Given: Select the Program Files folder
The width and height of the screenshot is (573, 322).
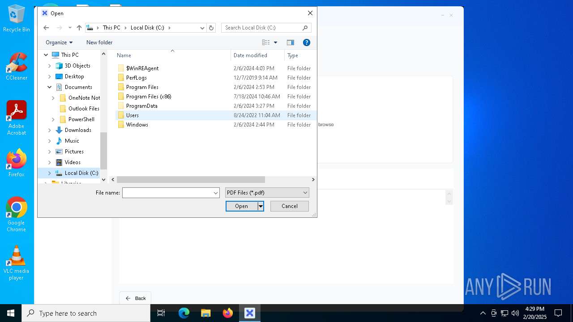Looking at the screenshot, I should click(142, 87).
